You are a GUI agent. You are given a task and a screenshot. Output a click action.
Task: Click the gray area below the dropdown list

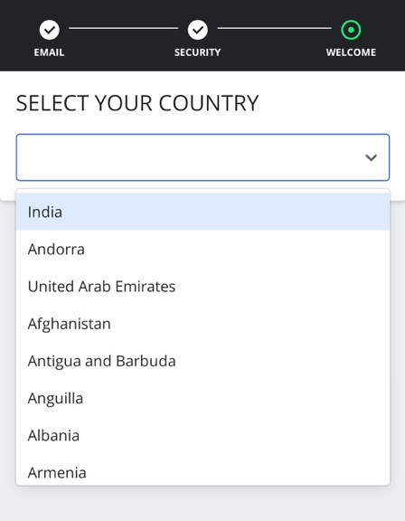click(202, 504)
